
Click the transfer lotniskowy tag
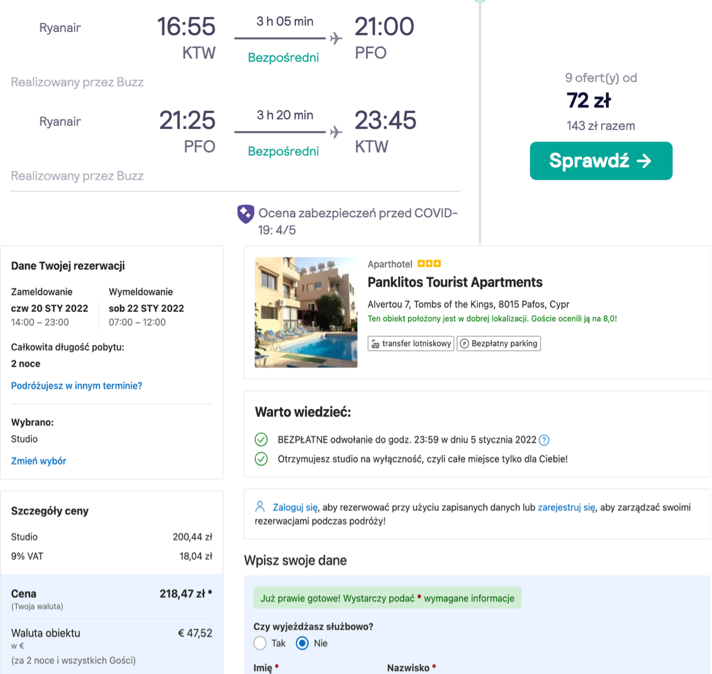pos(411,344)
